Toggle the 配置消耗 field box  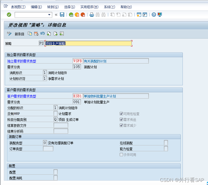pos(56,178)
